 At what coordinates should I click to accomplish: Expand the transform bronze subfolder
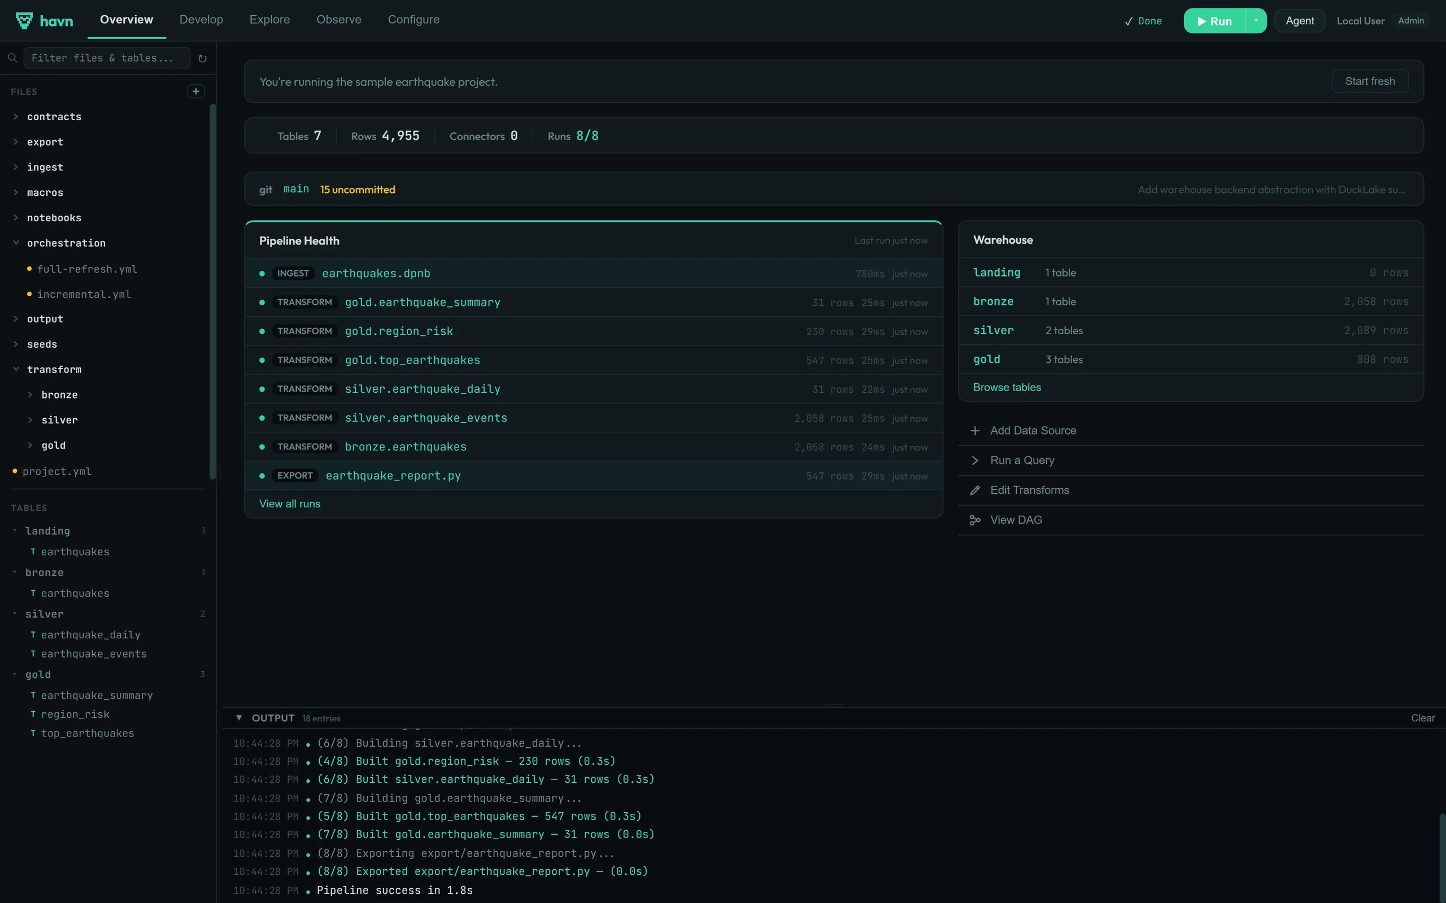(30, 394)
